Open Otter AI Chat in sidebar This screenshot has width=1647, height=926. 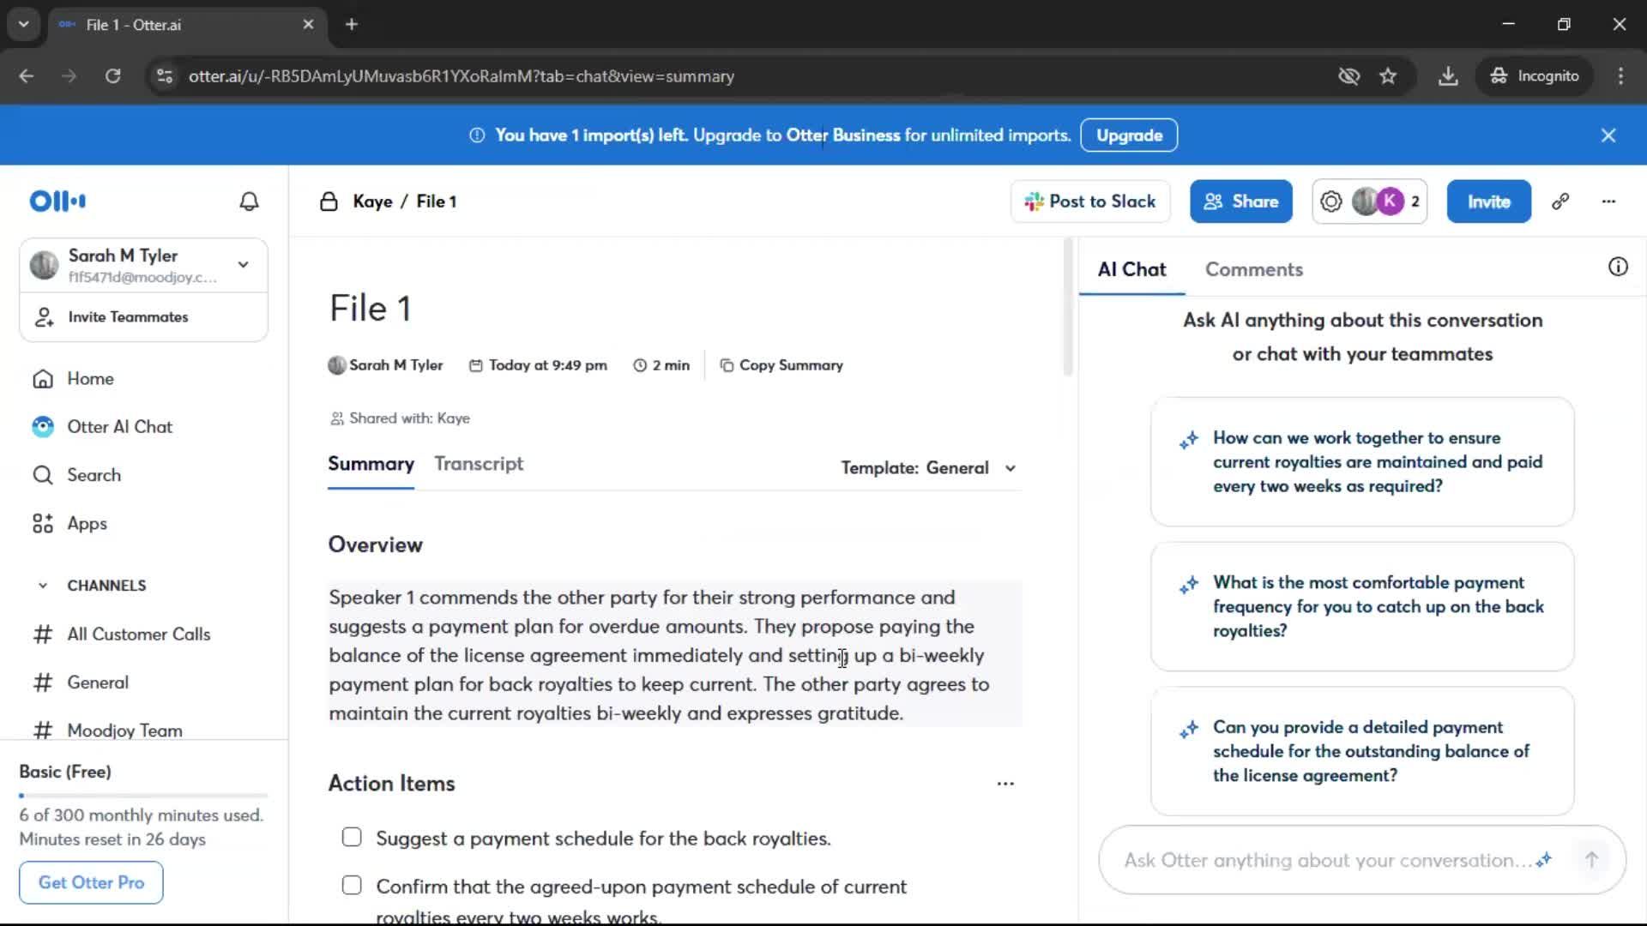click(x=120, y=427)
